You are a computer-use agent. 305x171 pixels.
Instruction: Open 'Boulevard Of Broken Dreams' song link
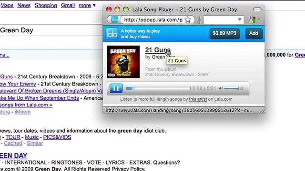coord(51,91)
